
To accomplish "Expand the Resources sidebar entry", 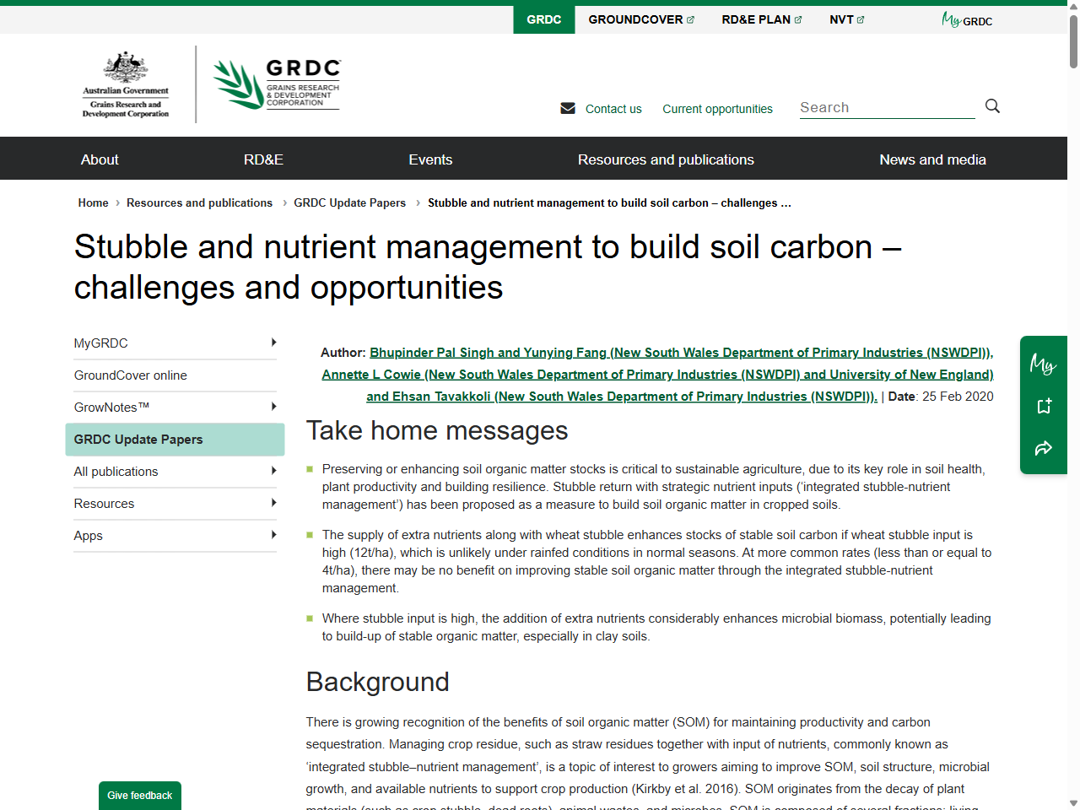I will tap(273, 503).
